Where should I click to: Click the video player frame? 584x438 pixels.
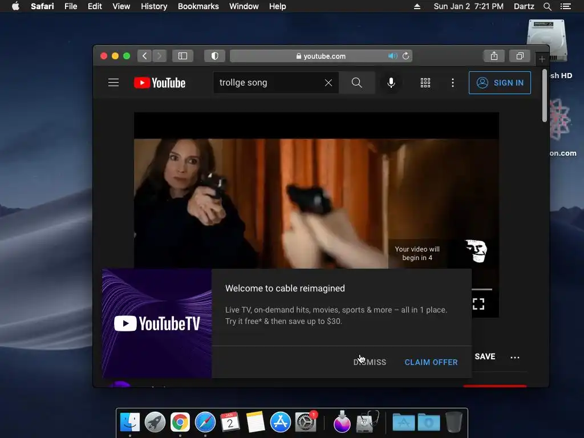316,190
